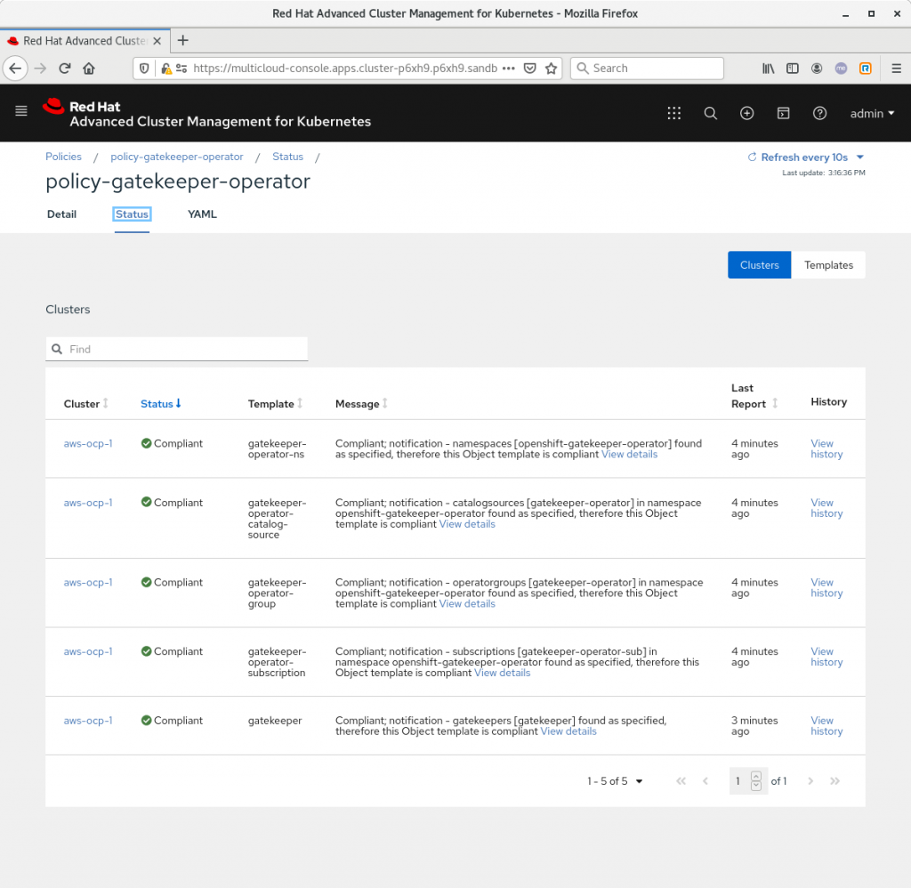Viewport: 911px width, 888px height.
Task: Bookmark this page with star icon
Action: click(x=552, y=69)
